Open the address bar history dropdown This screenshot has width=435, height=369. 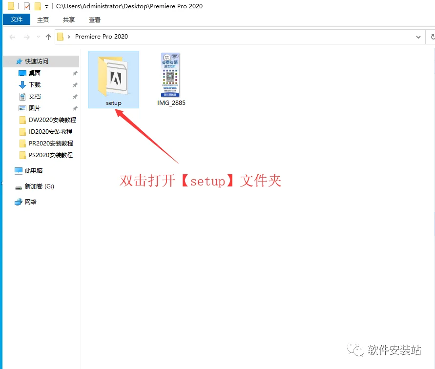[x=418, y=37]
